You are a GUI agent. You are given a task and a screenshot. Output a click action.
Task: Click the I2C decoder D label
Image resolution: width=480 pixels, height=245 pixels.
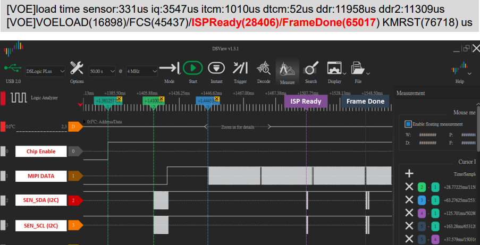coord(75,126)
